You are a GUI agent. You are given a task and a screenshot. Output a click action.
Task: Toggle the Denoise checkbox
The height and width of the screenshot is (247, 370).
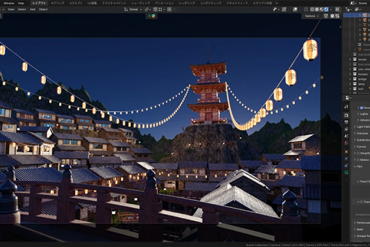(361, 108)
